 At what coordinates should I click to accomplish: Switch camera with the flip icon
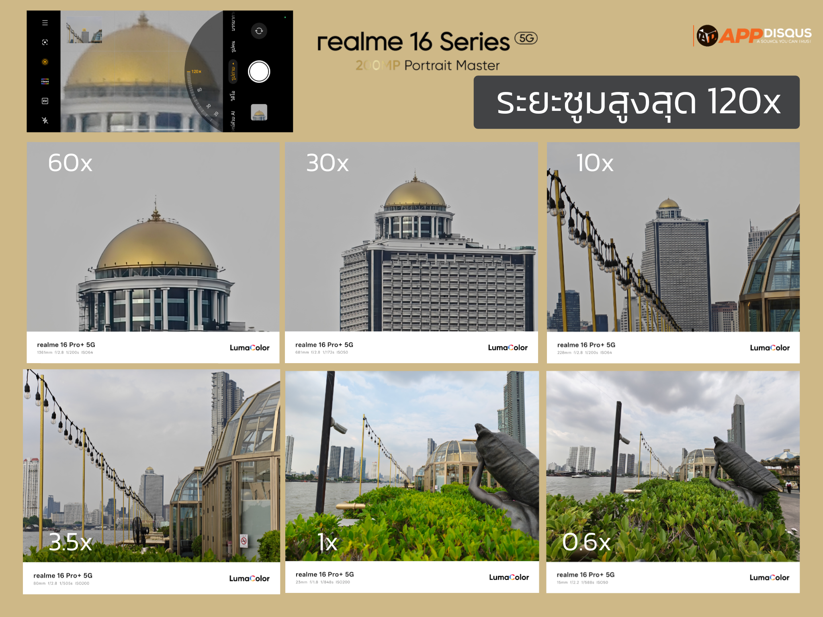click(259, 31)
